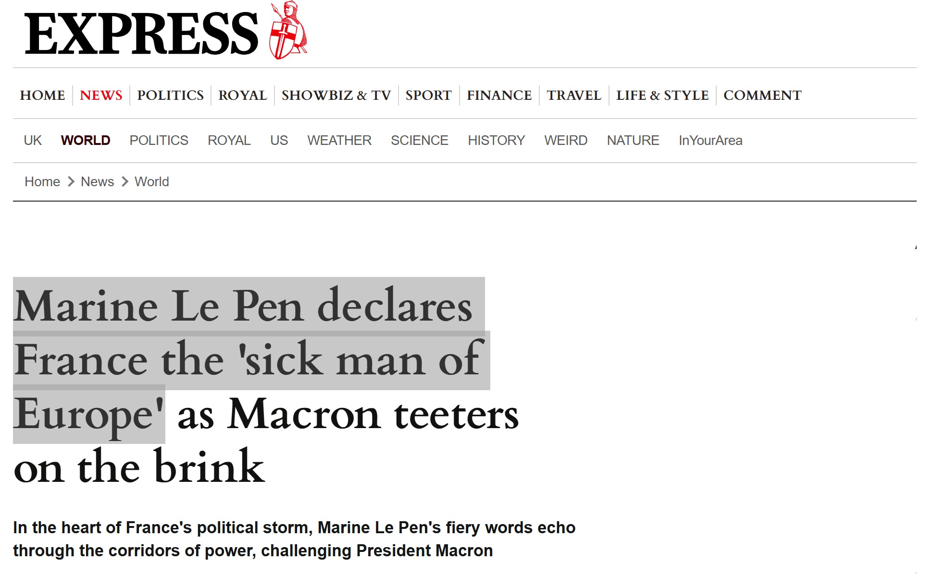Open the WEATHER subcategory

[339, 140]
